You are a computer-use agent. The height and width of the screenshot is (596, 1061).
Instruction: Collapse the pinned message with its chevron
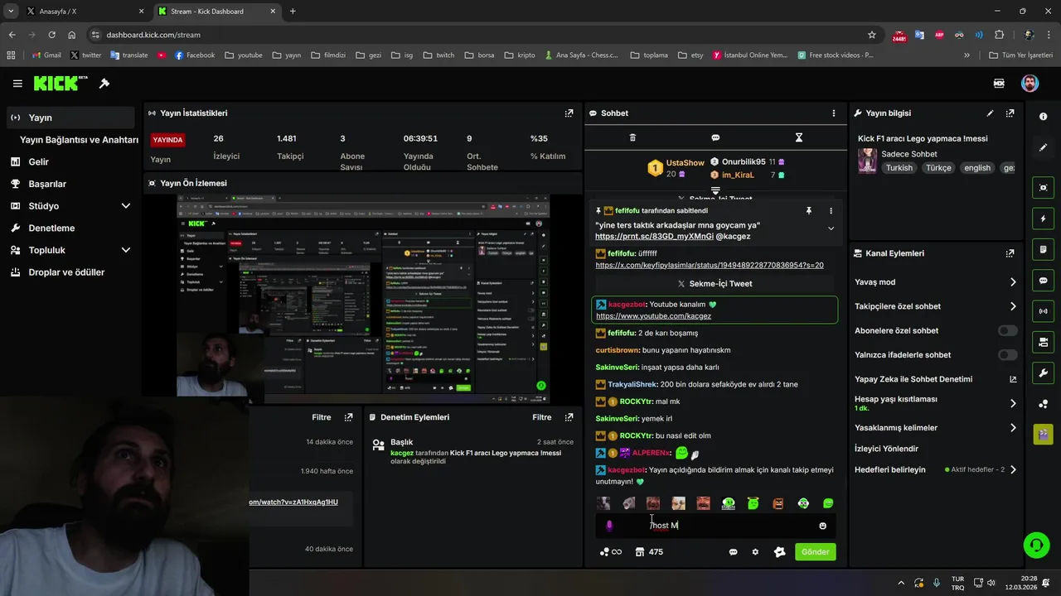831,228
